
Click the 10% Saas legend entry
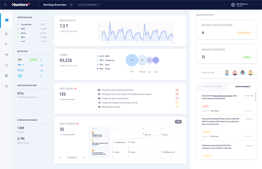pos(103,64)
